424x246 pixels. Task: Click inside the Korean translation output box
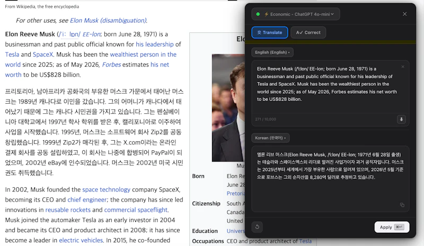click(330, 179)
